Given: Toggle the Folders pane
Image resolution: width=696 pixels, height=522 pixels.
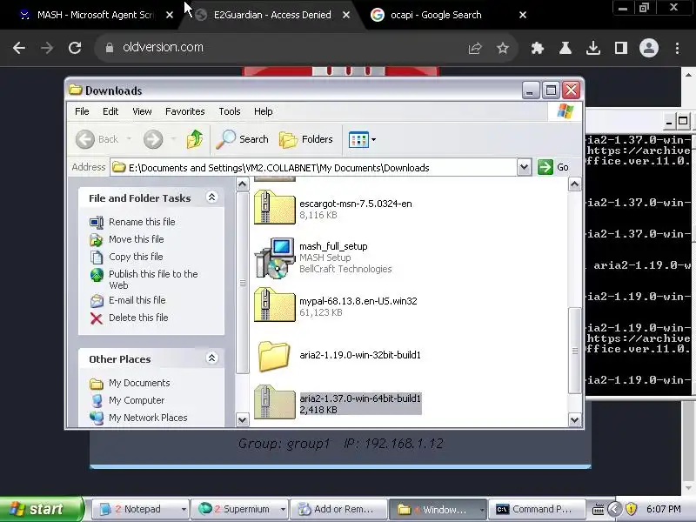Looking at the screenshot, I should tap(306, 139).
